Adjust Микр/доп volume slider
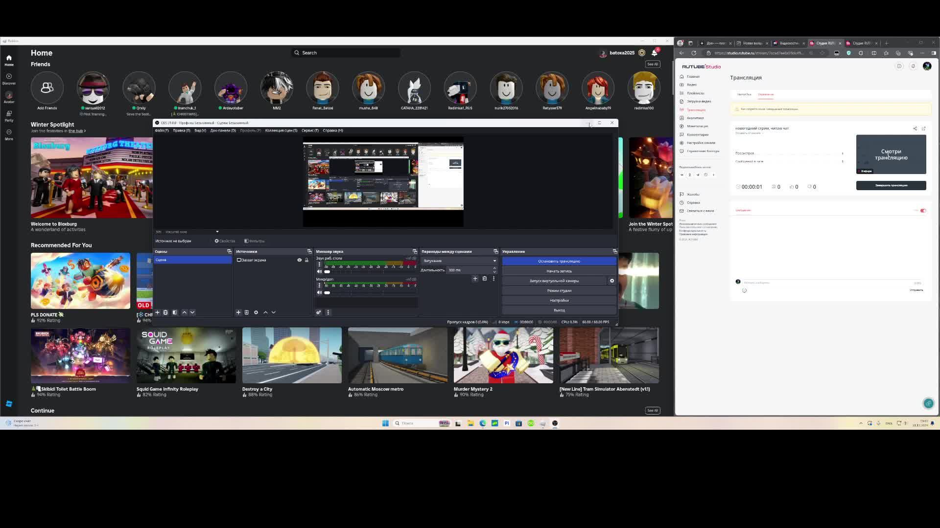940x528 pixels. [370, 293]
